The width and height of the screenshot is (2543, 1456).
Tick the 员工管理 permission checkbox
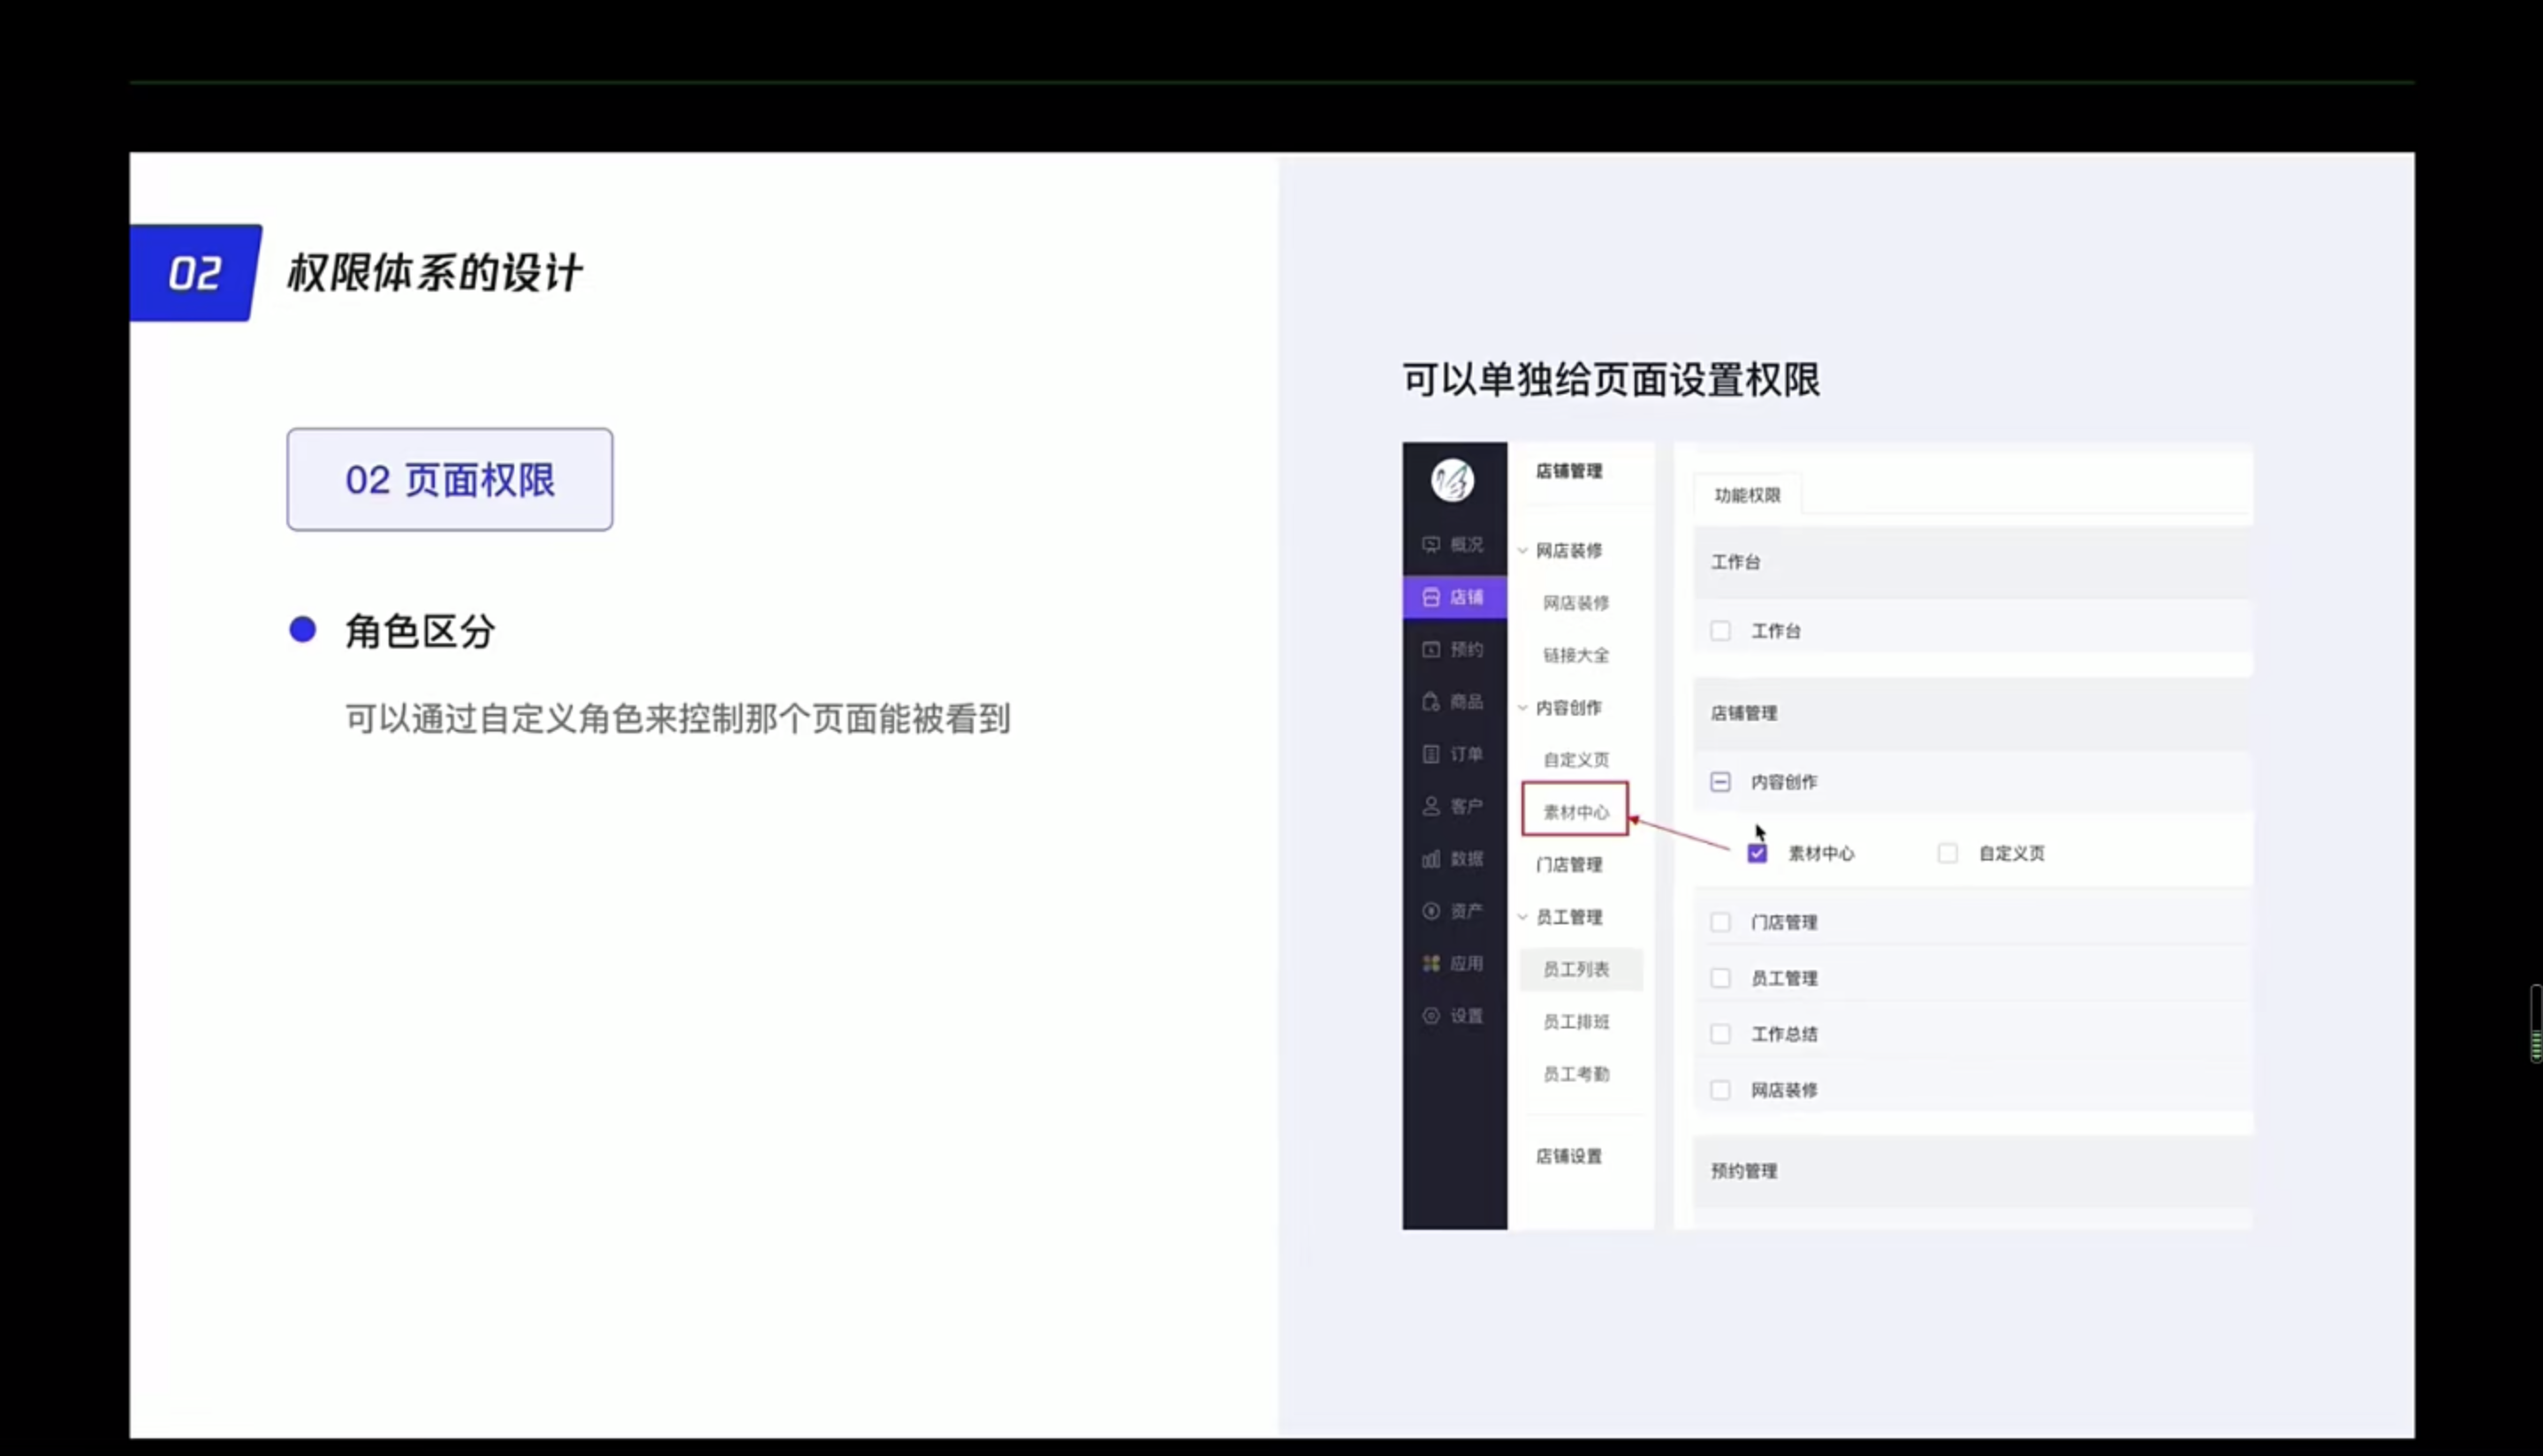coord(1720,978)
